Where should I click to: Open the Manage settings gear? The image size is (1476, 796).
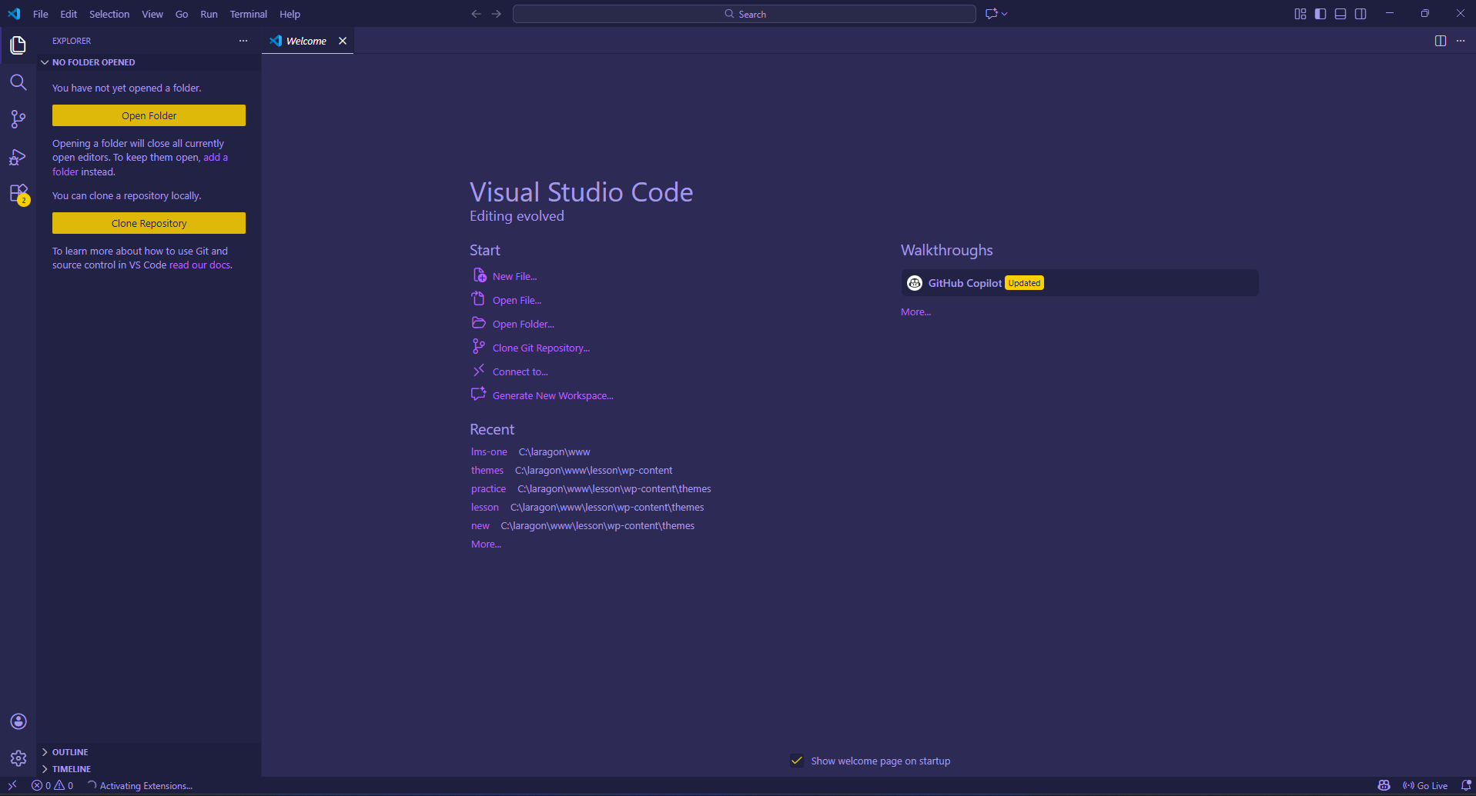pos(18,758)
